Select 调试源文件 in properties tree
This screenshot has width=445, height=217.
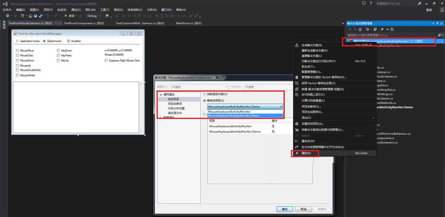tap(175, 113)
